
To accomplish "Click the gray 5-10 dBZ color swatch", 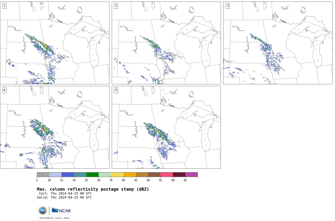I will pyautogui.click(x=43, y=175).
